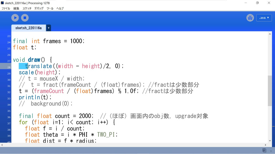Click the vertical scrollbar up arrow
Viewport: 275px width, 154px height.
(270, 34)
